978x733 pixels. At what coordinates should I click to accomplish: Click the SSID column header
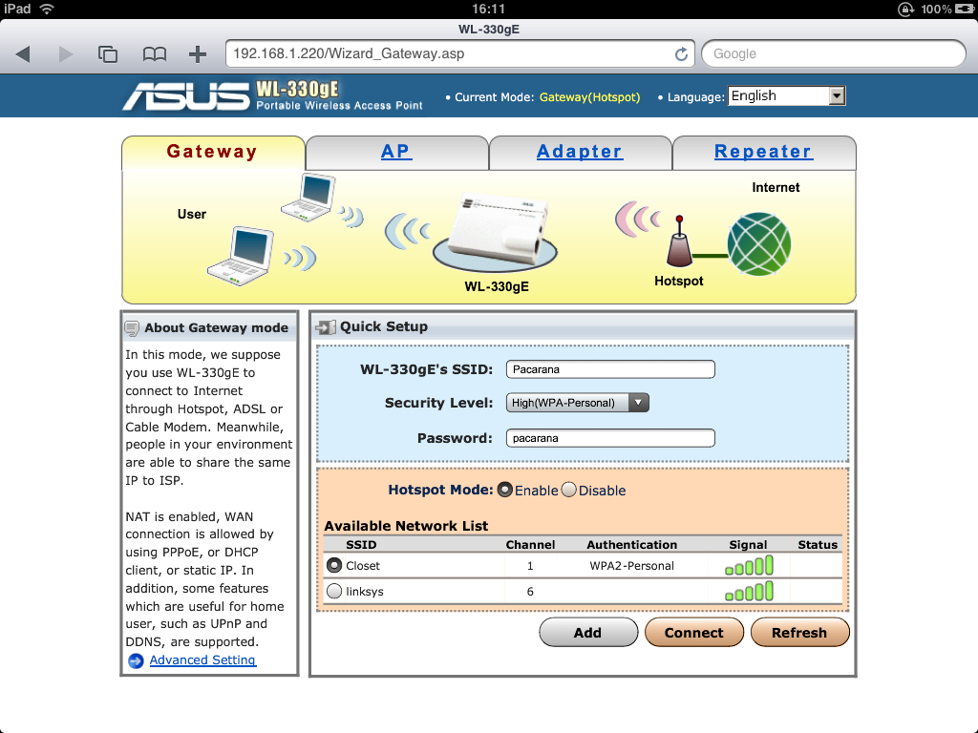tap(361, 545)
